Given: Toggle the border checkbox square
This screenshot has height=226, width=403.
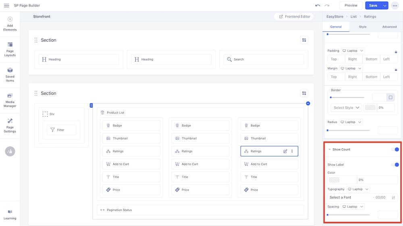Looking at the screenshot, I should tap(390, 97).
